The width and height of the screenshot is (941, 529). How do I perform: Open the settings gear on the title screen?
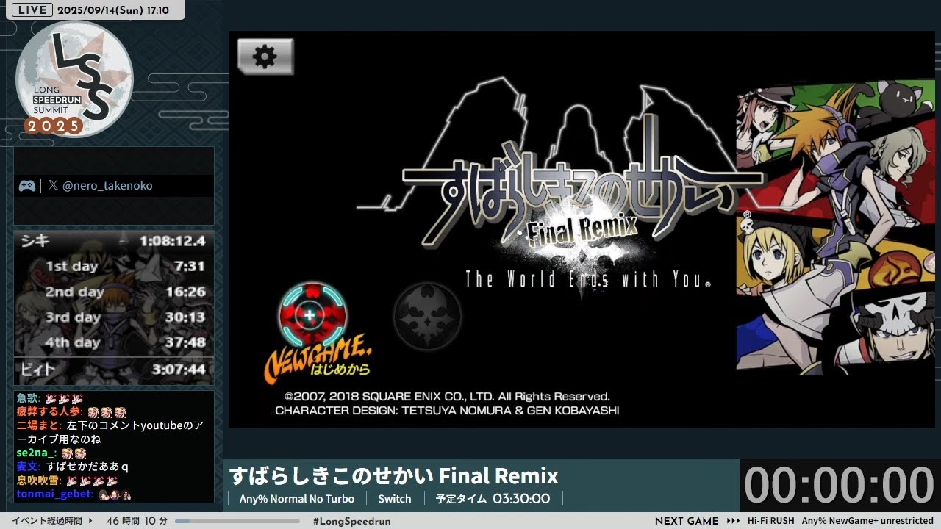[264, 56]
